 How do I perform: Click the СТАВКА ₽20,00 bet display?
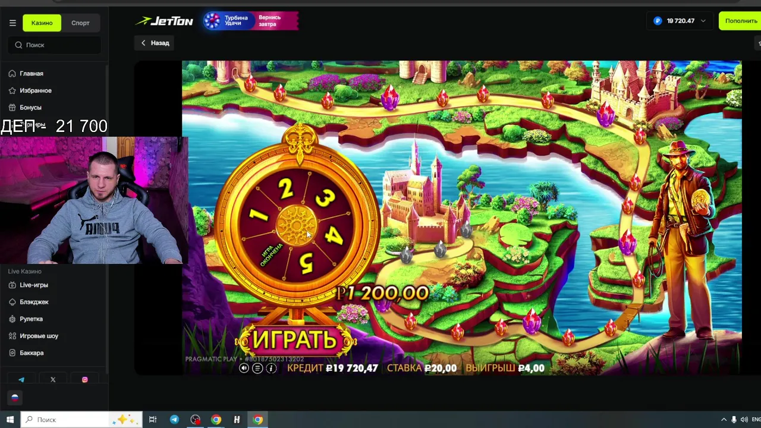pyautogui.click(x=422, y=369)
